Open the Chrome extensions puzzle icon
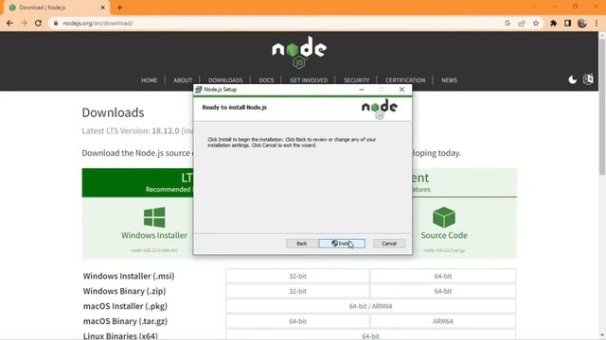The image size is (606, 340). 553,23
